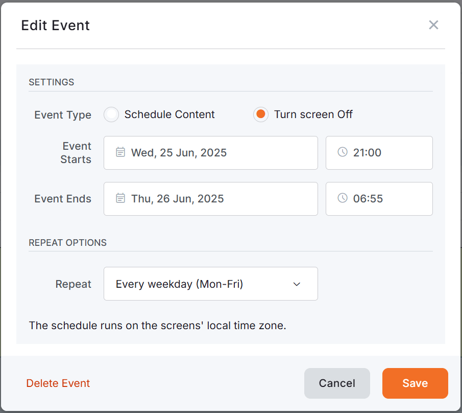Click the Turn screen Off label text
462x413 pixels.
[313, 114]
